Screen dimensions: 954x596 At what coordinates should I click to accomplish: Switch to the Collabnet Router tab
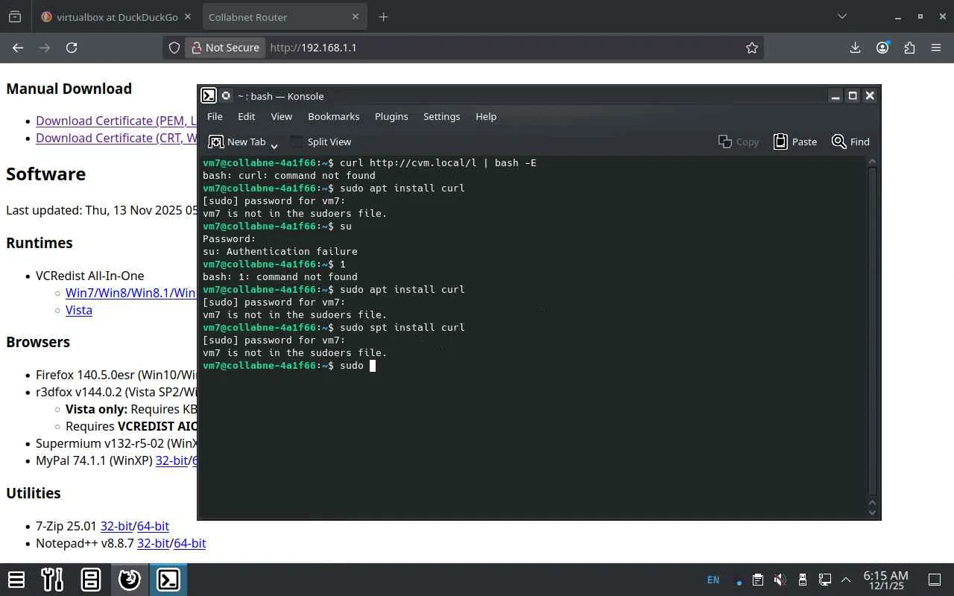283,16
